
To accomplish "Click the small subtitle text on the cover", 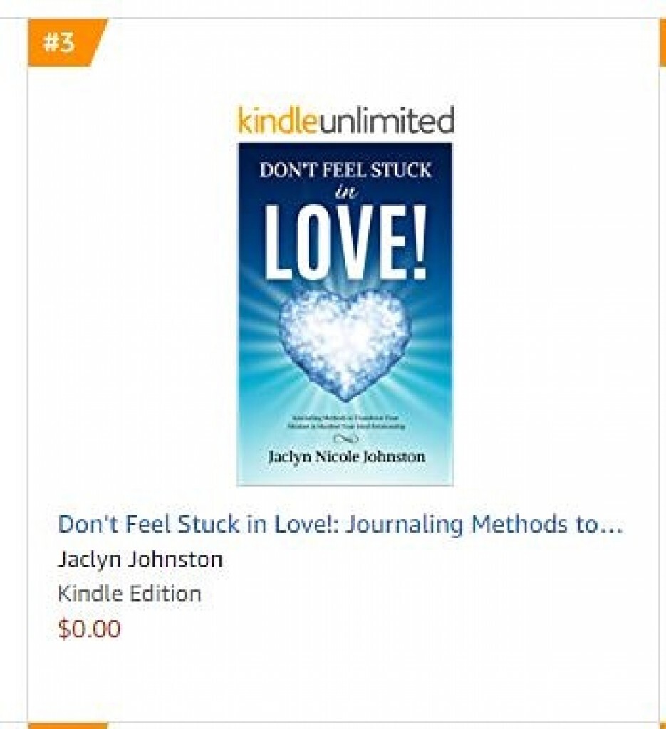I will coord(345,421).
